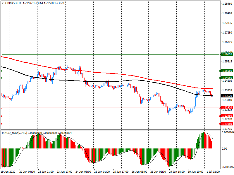This screenshot has width=234, height=175.
Task: Click the 1.28960 price axis value
Action: (x=227, y=4)
